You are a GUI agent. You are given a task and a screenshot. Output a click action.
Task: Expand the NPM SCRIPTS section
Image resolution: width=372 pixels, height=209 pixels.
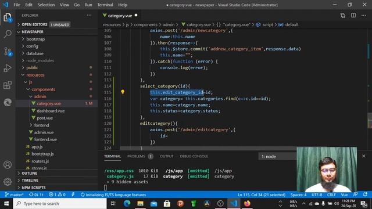34,188
